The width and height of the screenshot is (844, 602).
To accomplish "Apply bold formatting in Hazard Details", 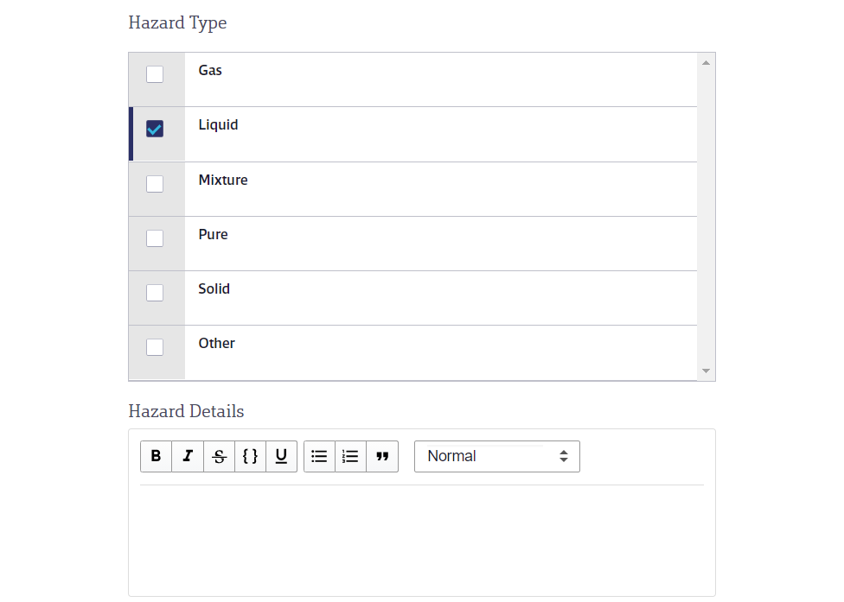I will (x=157, y=456).
